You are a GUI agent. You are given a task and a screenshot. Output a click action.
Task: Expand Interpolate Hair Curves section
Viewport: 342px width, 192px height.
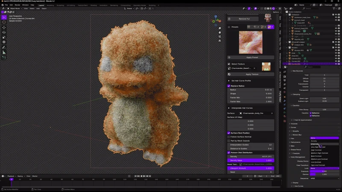pyautogui.click(x=229, y=108)
